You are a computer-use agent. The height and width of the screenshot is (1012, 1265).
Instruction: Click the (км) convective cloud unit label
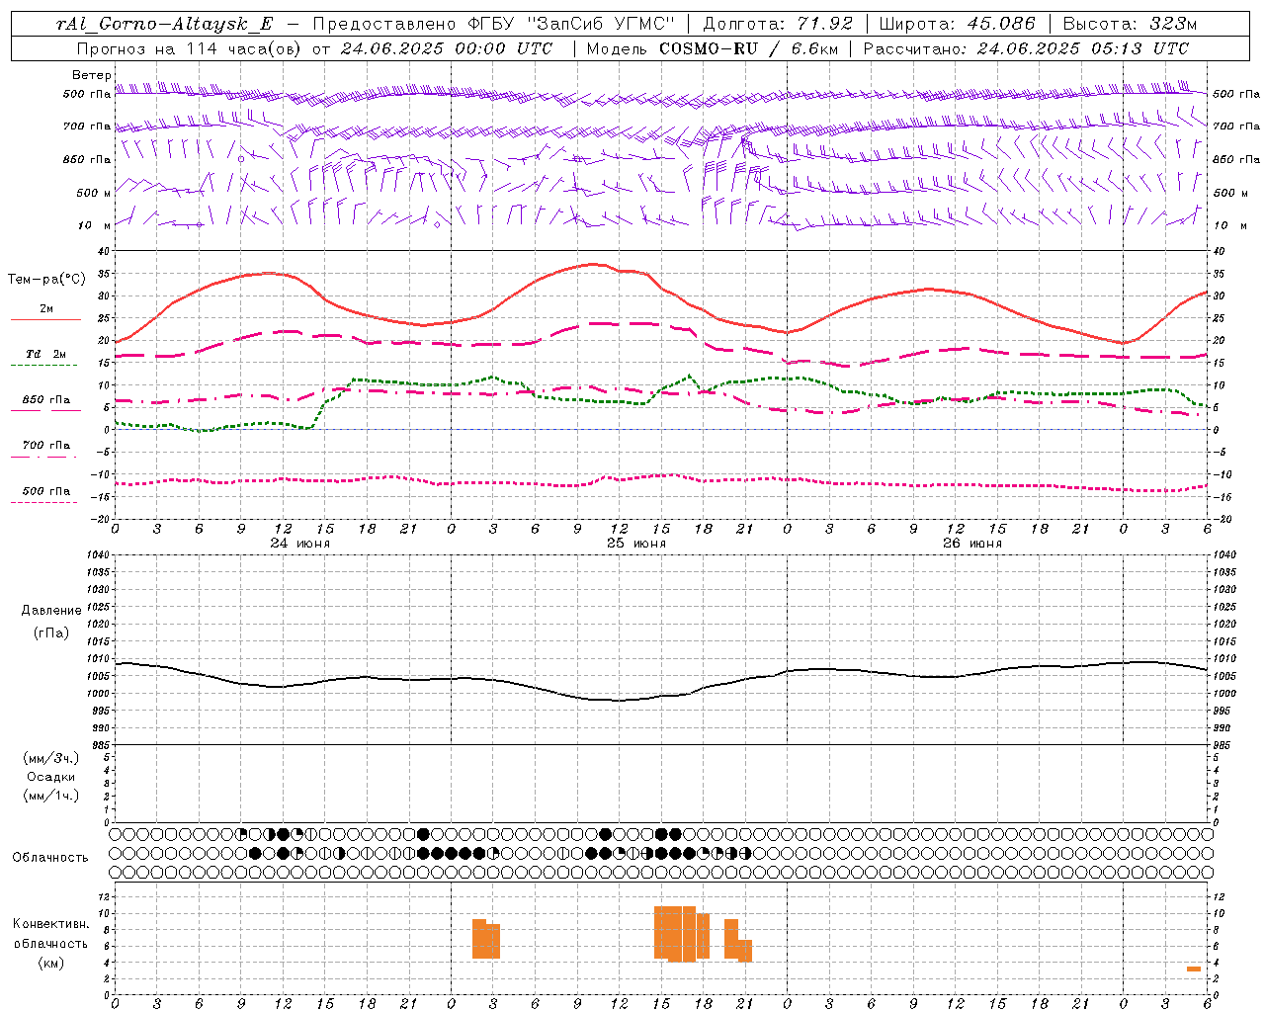coord(51,963)
